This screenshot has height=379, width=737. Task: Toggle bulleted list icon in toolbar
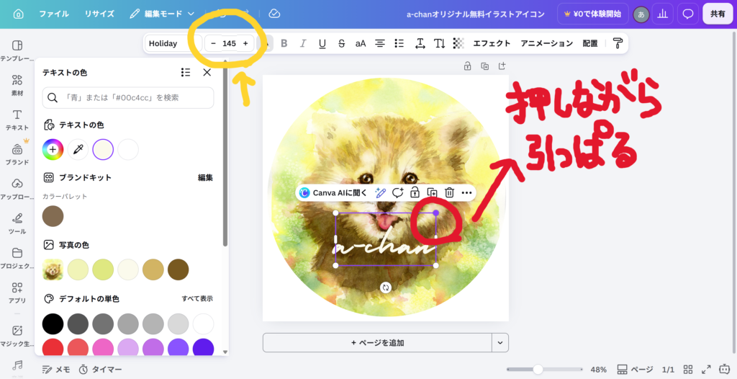(399, 43)
